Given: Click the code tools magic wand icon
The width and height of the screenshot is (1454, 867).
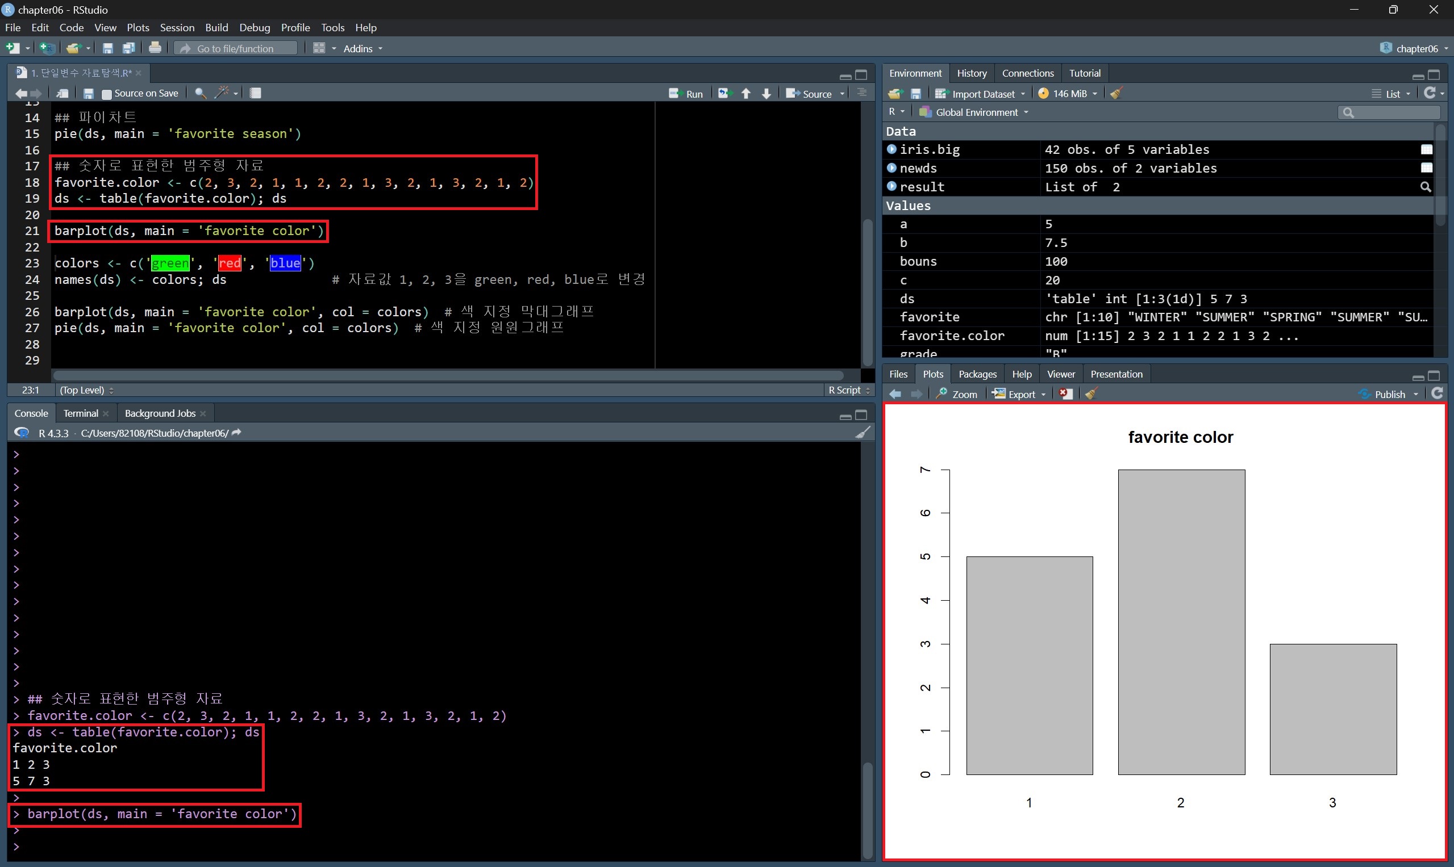Looking at the screenshot, I should (x=222, y=93).
